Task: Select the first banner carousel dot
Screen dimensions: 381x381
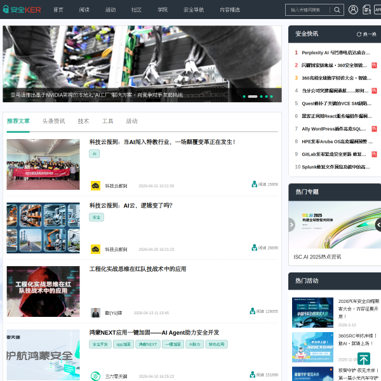Action: [244, 97]
